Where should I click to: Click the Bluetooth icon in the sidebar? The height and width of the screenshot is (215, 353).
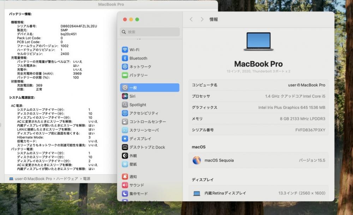pyautogui.click(x=125, y=58)
